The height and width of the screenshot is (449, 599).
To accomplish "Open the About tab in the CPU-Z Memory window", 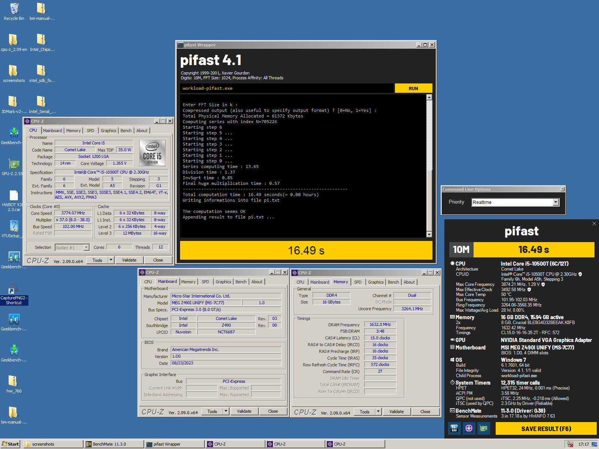I will [x=409, y=282].
